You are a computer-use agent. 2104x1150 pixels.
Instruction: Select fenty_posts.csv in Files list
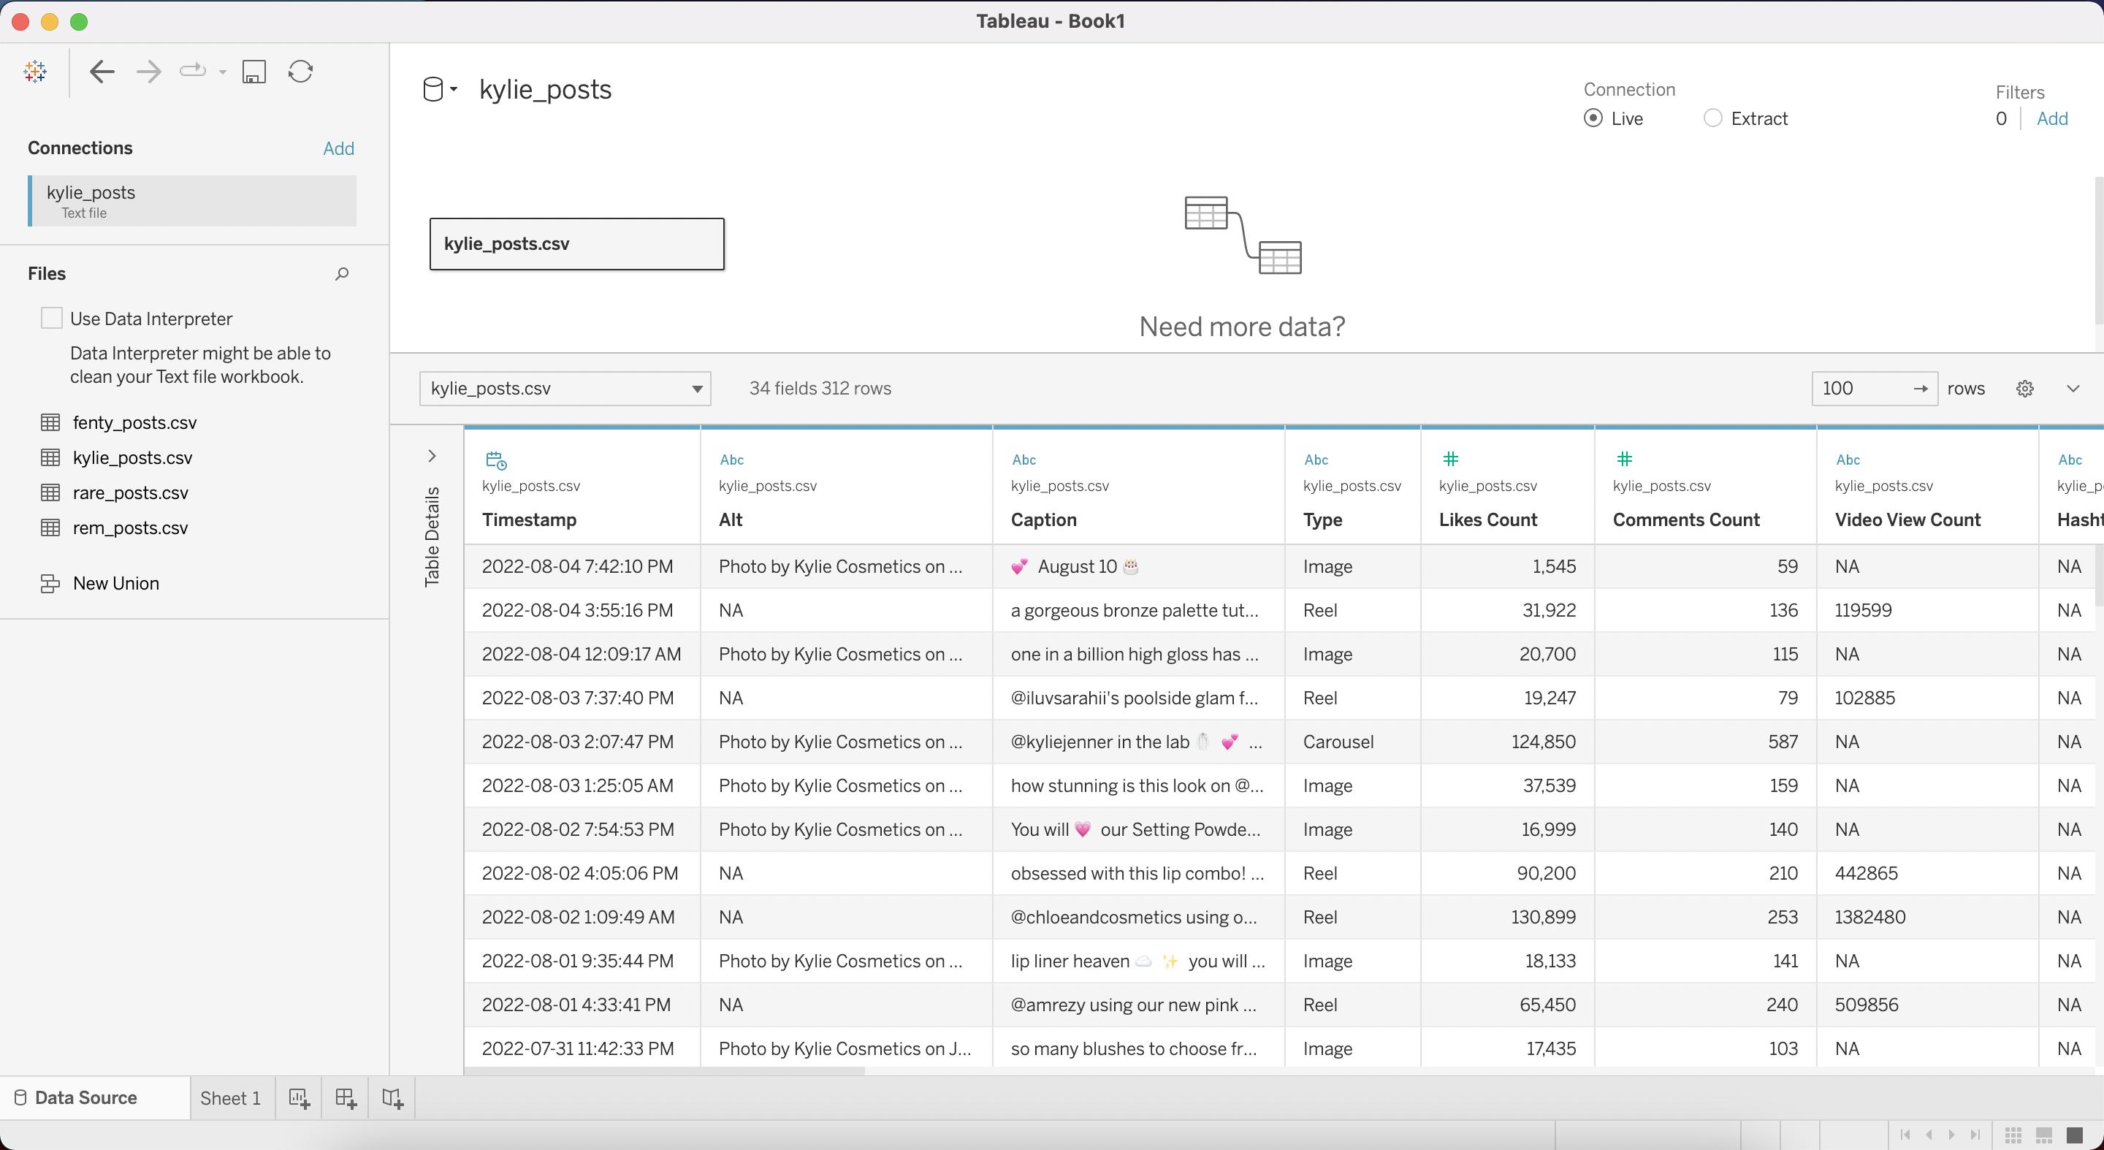134,422
